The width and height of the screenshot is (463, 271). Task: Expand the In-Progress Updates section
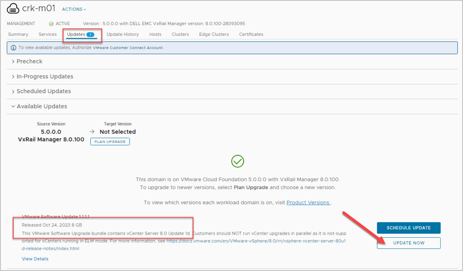point(45,76)
